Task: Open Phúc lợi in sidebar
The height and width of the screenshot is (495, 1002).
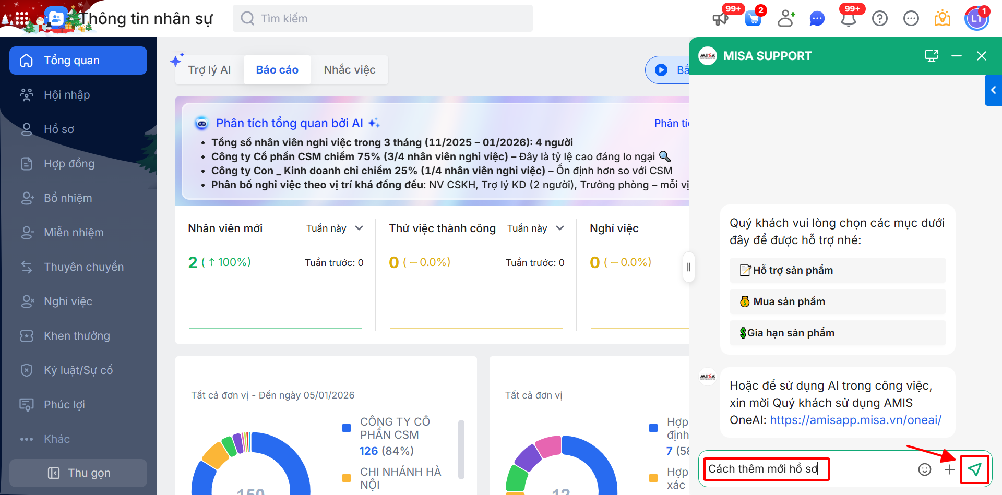Action: click(78, 405)
